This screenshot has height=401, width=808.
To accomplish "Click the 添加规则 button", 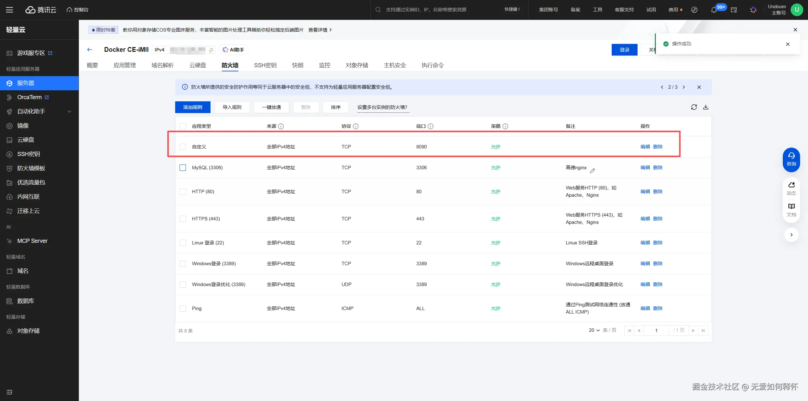I will click(x=193, y=107).
